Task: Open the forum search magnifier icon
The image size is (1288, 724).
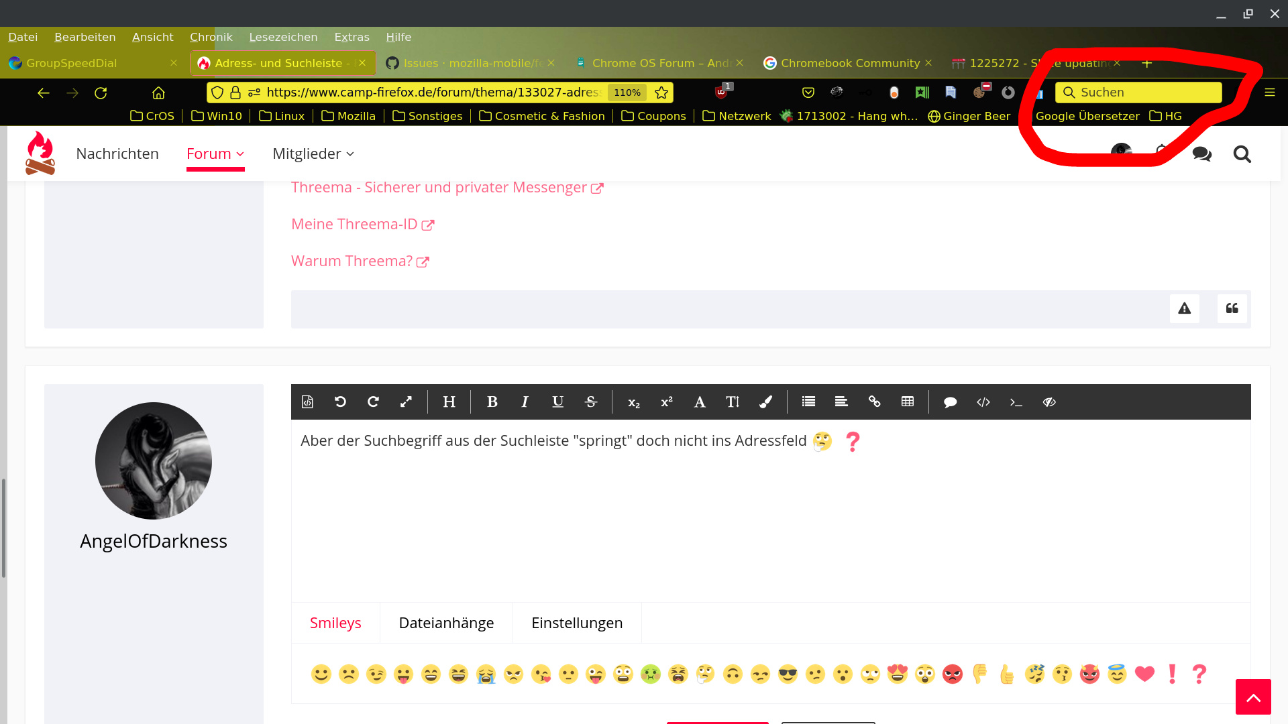Action: click(1242, 154)
